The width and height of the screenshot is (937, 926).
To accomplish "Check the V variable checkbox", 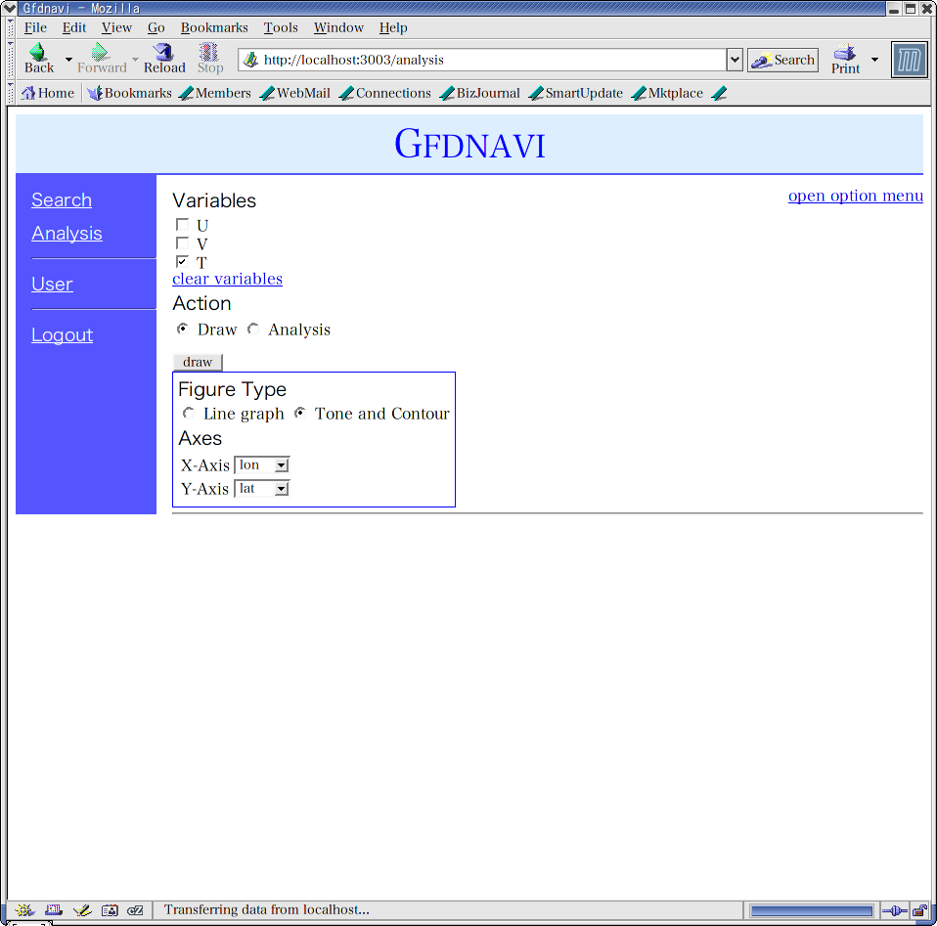I will coord(182,243).
